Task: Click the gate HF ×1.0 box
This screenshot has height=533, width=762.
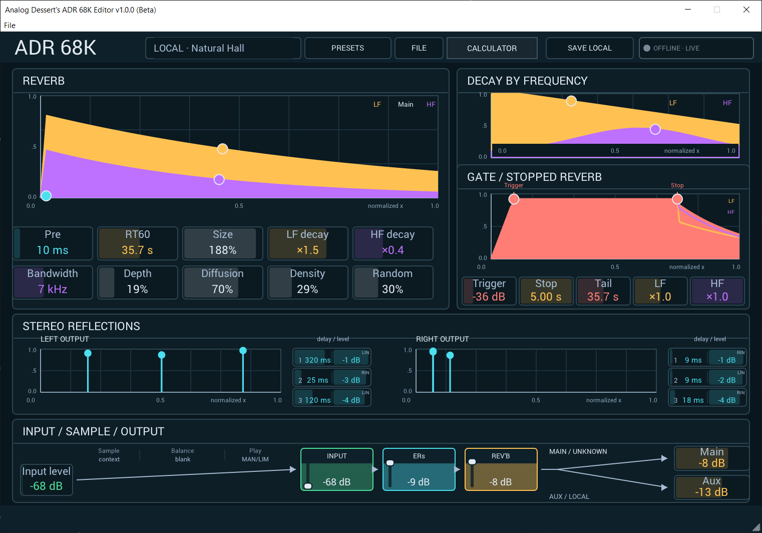Action: (717, 291)
